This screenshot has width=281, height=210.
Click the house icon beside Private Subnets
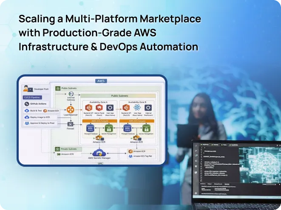coord(57,149)
